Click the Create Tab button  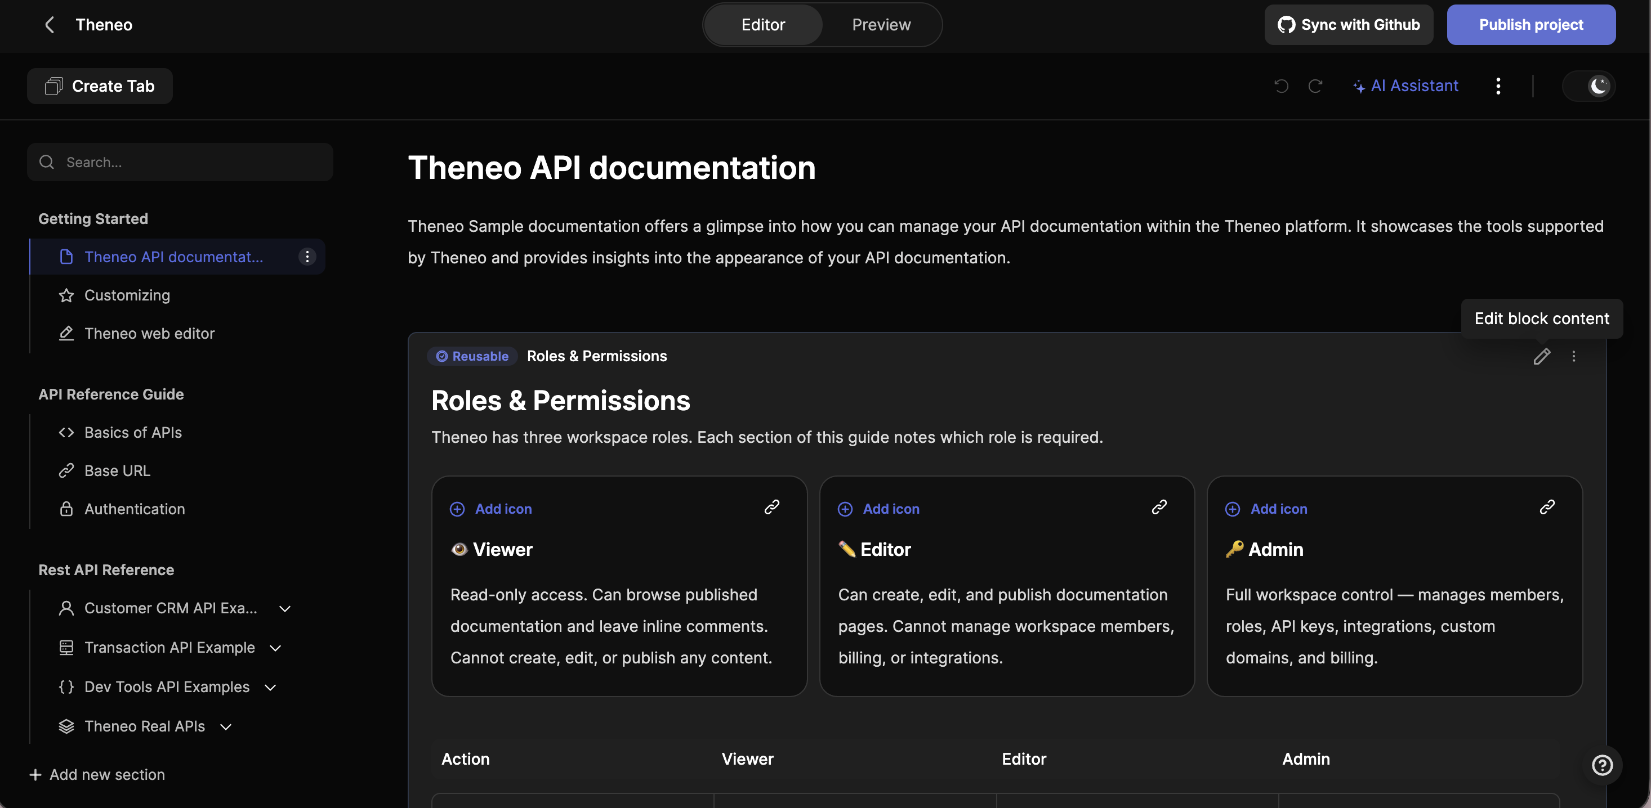click(99, 86)
